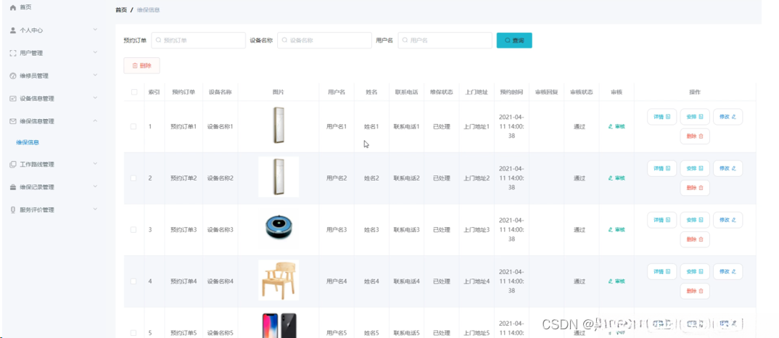The height and width of the screenshot is (338, 779).
Task: Click the 用户管理 sidebar icon
Action: click(x=13, y=53)
